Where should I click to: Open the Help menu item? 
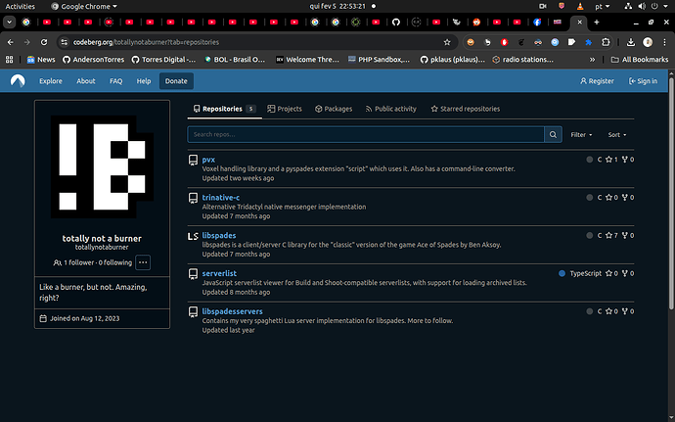coord(144,81)
